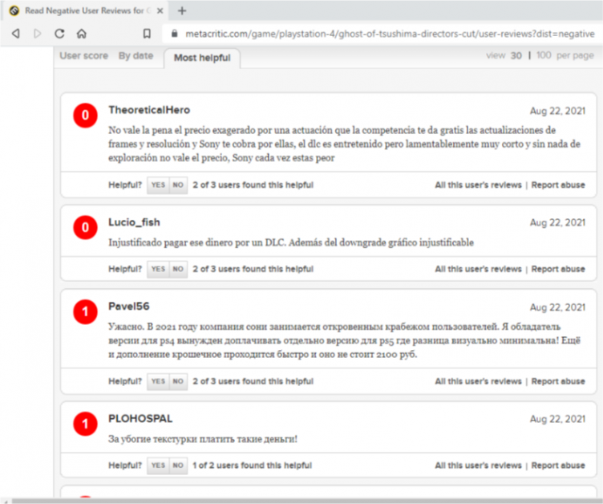Open a new tab with plus icon
Image resolution: width=603 pixels, height=504 pixels.
tap(182, 11)
